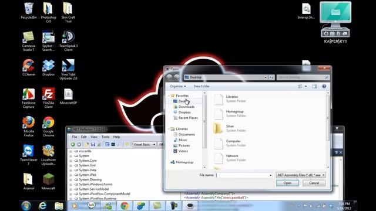Select Pictures under Libraries

tap(182, 145)
